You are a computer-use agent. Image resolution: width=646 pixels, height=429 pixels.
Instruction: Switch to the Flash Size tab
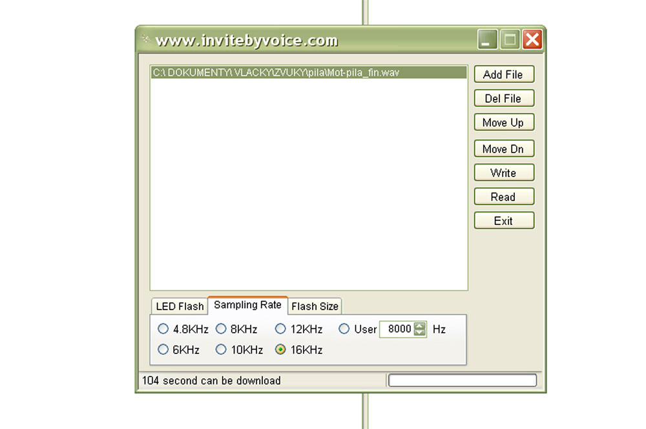click(315, 306)
